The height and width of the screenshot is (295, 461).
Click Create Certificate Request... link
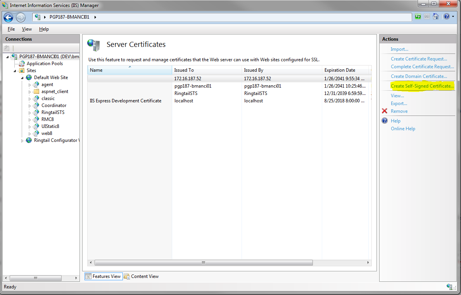[419, 59]
